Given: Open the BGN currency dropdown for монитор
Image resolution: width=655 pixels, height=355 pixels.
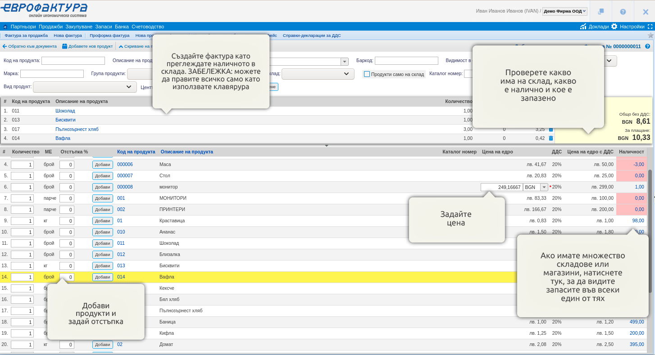Looking at the screenshot, I should click(x=544, y=187).
